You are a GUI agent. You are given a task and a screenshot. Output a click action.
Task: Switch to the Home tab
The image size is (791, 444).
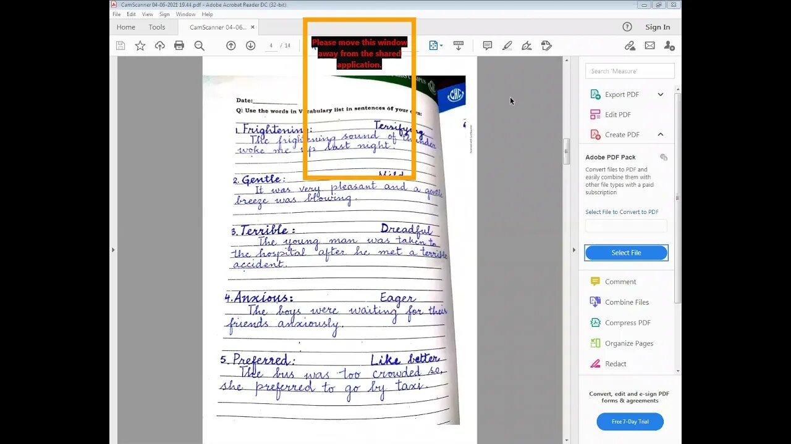125,27
